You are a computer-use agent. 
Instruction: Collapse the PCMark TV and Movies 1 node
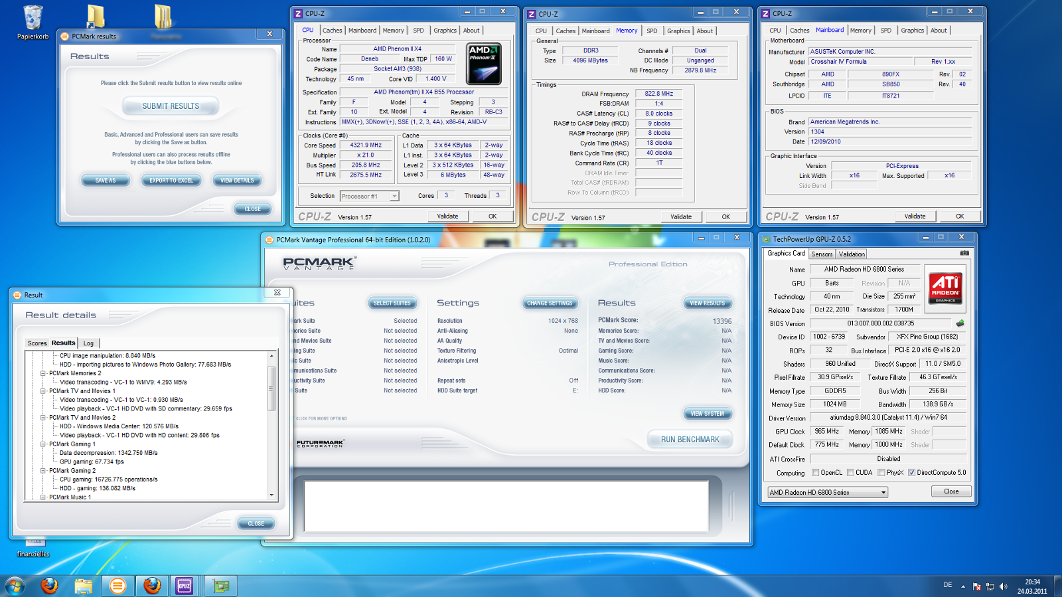pos(43,391)
